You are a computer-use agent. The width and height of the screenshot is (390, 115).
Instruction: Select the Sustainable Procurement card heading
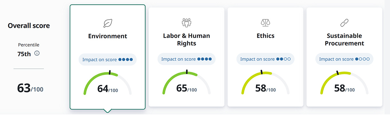point(344,39)
